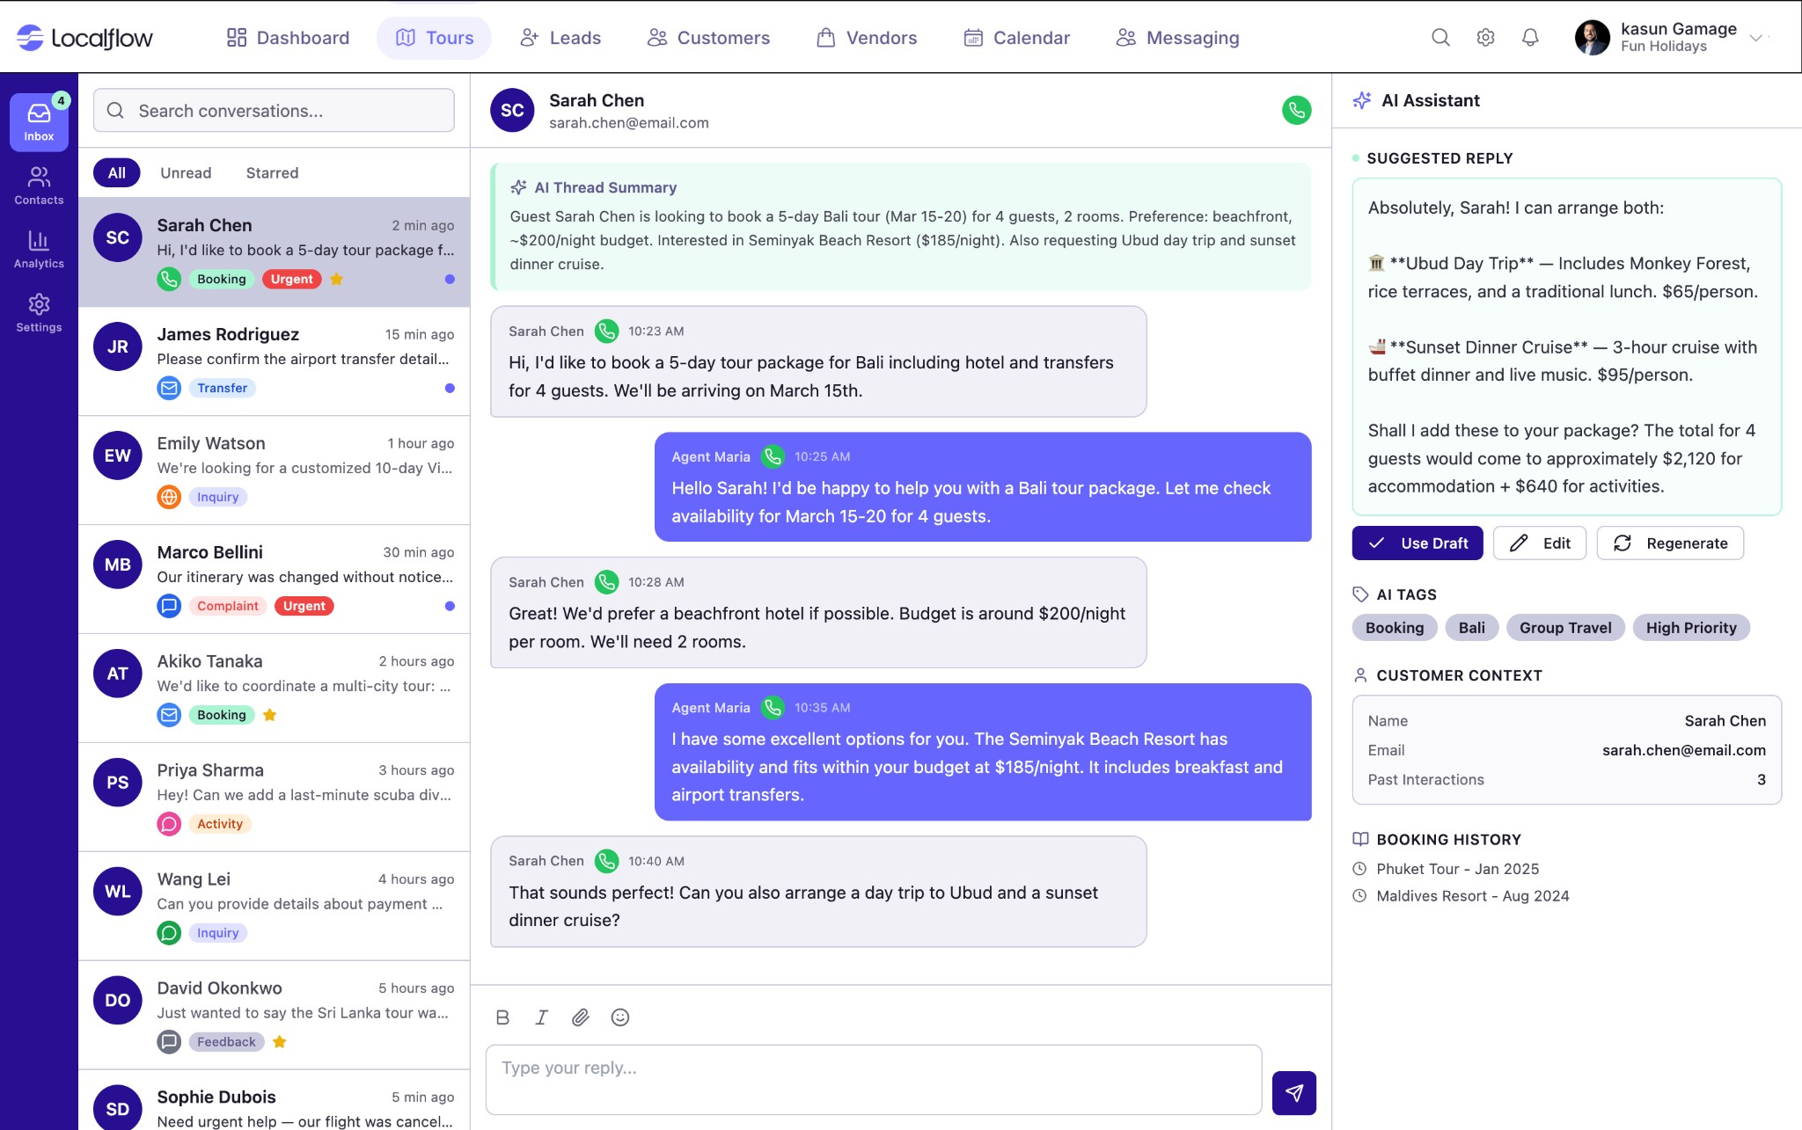Start a voice call with Sarah Chen
1802x1130 pixels.
[1295, 110]
